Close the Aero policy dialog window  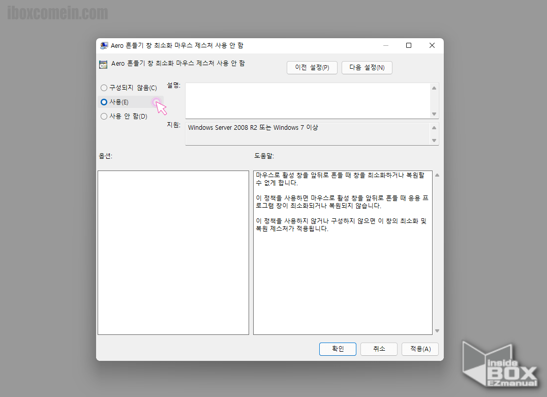[432, 45]
